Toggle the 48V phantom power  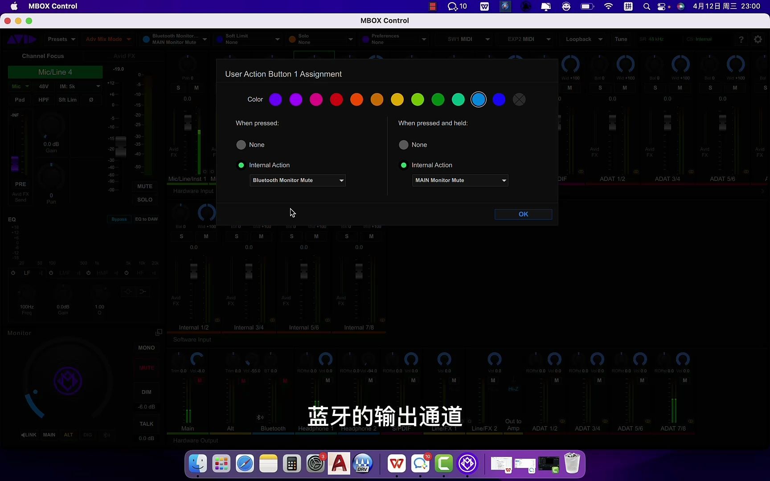pos(44,86)
